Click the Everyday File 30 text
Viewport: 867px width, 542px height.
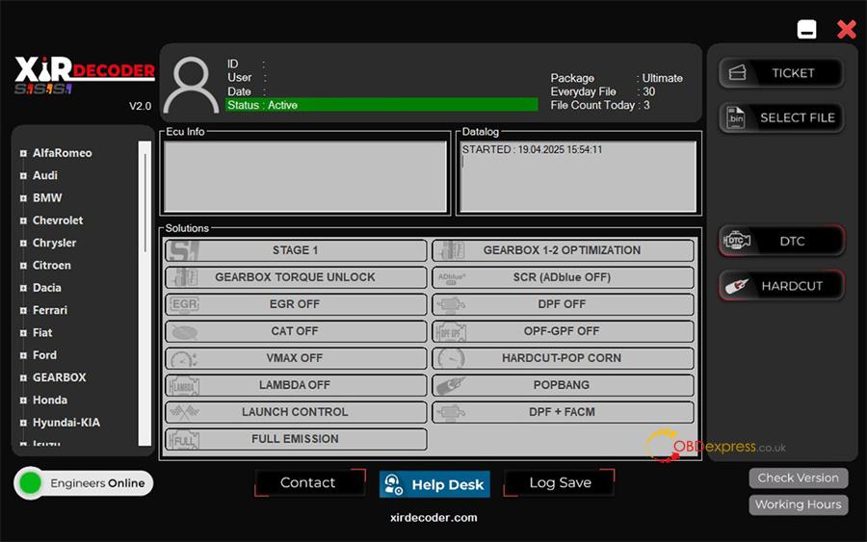[603, 91]
